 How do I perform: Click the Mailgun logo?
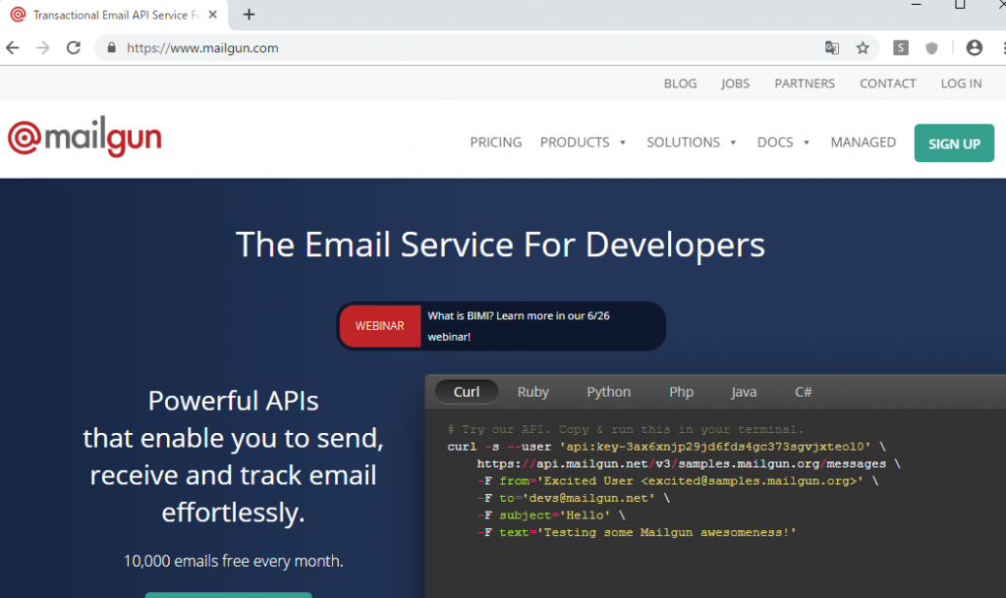pyautogui.click(x=84, y=136)
